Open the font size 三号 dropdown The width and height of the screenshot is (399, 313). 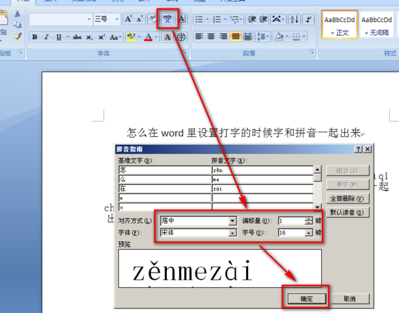point(117,19)
